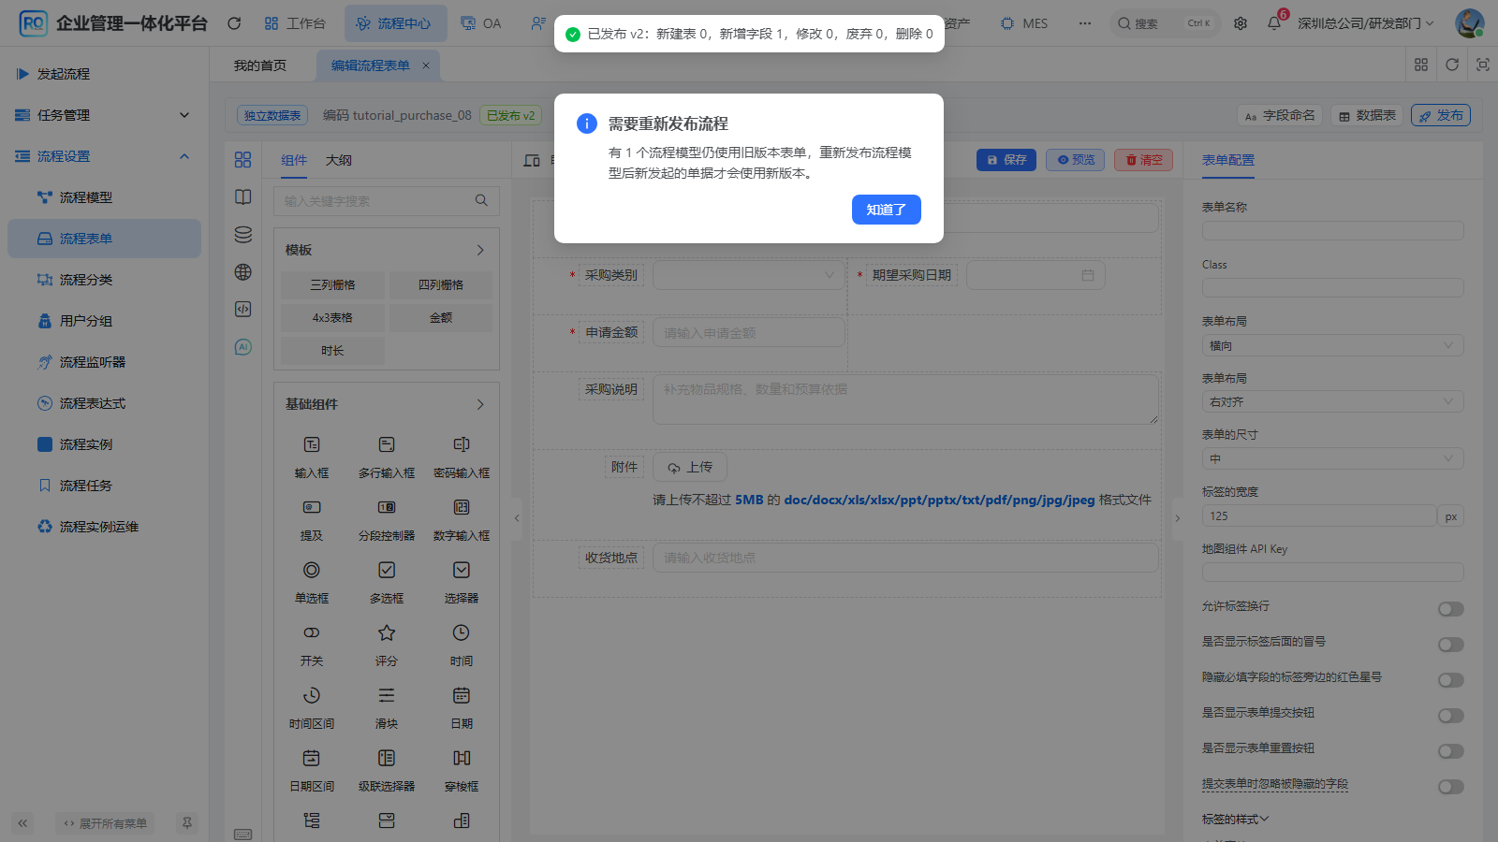Choose the 日期区间 component
This screenshot has height=842, width=1498.
[x=312, y=770]
